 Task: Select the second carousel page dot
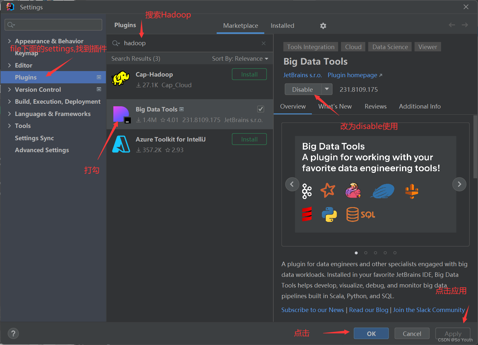[x=366, y=253]
